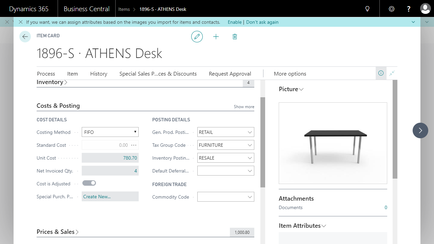Click the Prices & Sales summary 1,000.80
Screen dimensions: 434x244
(x=242, y=232)
